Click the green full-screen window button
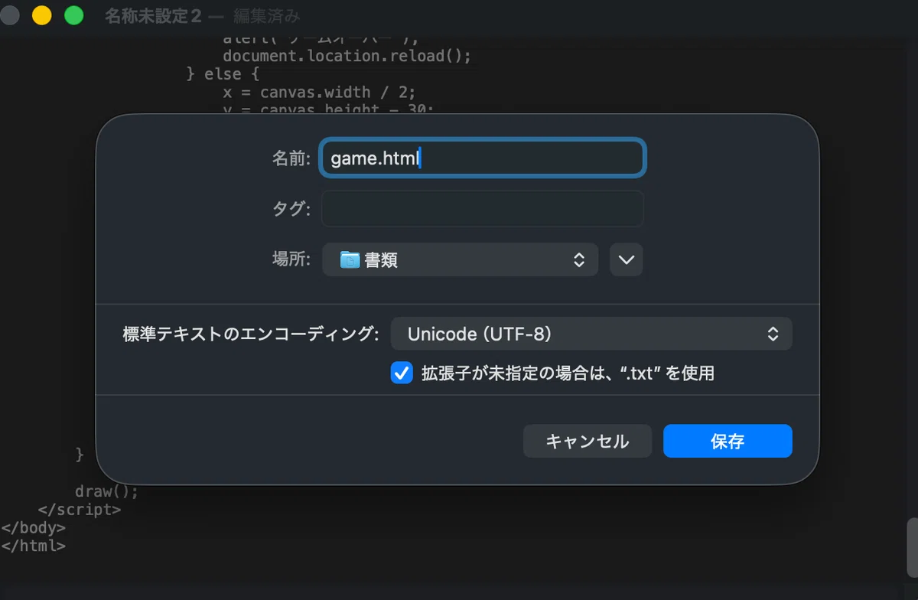This screenshot has width=918, height=600. pos(73,15)
